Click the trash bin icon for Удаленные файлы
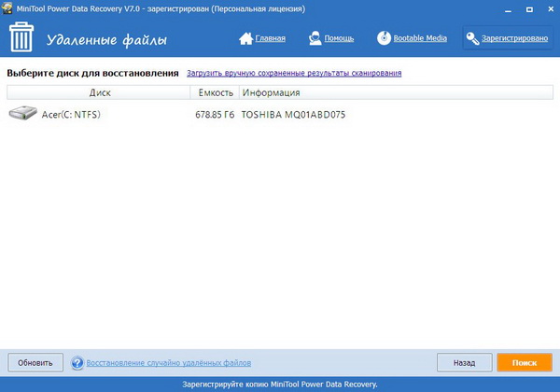560x392 pixels. tap(21, 39)
